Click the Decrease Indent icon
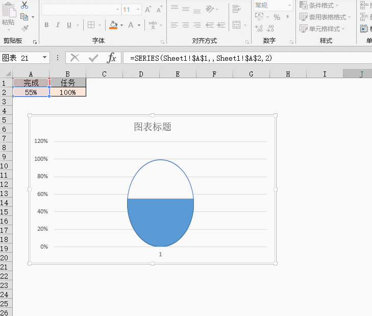The width and height of the screenshot is (372, 316). coord(210,25)
